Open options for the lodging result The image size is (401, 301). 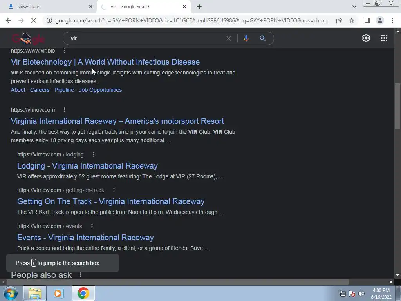(93, 154)
